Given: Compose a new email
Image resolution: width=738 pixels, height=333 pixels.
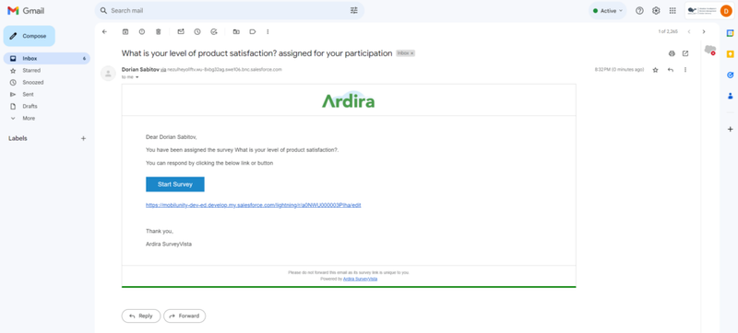Looking at the screenshot, I should 30,36.
